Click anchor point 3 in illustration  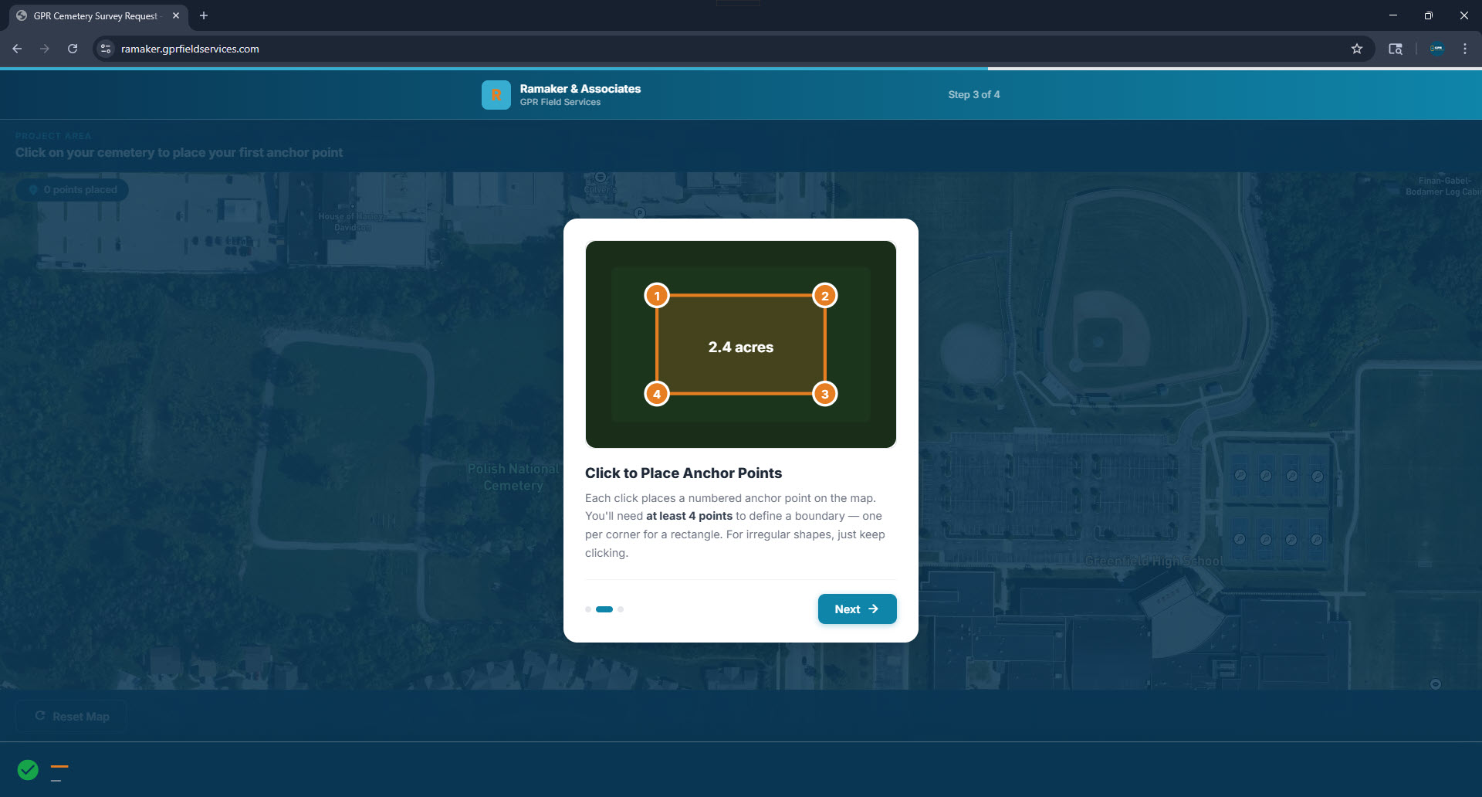tap(824, 394)
